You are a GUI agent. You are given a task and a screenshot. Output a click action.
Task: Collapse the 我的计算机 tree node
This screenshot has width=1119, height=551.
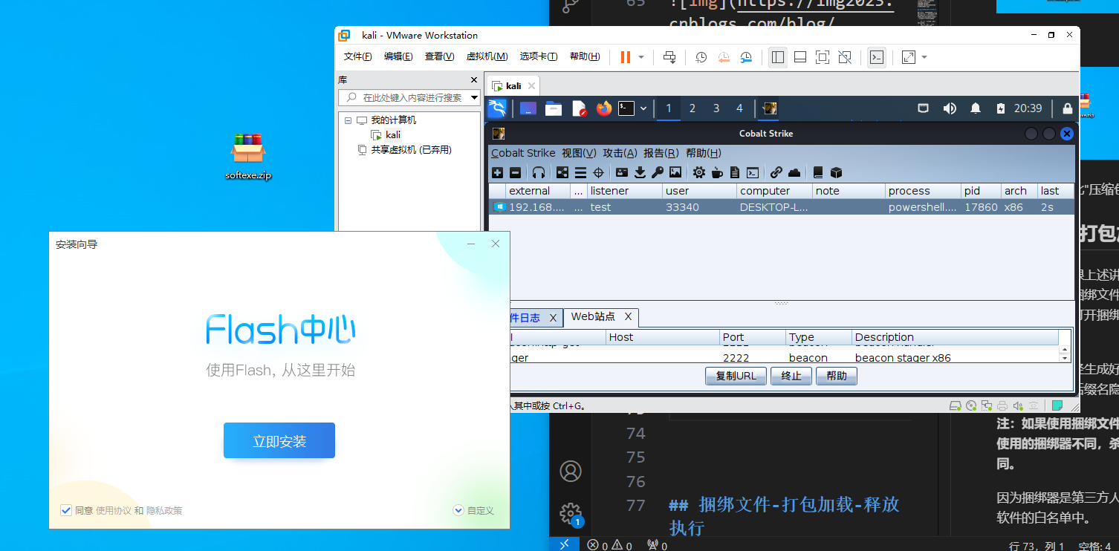pyautogui.click(x=348, y=120)
